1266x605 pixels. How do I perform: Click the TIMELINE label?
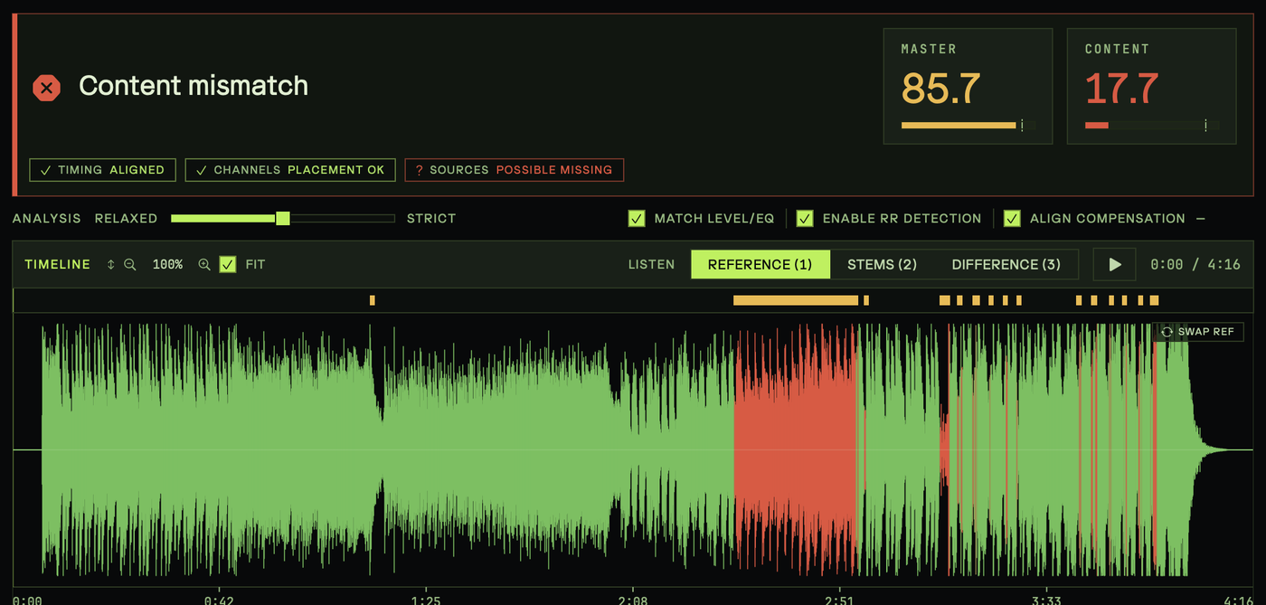(x=58, y=265)
